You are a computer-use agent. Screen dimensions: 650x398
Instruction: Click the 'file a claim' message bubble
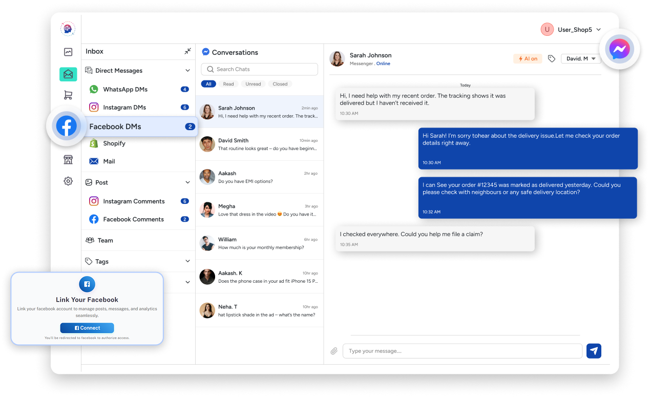(x=435, y=239)
